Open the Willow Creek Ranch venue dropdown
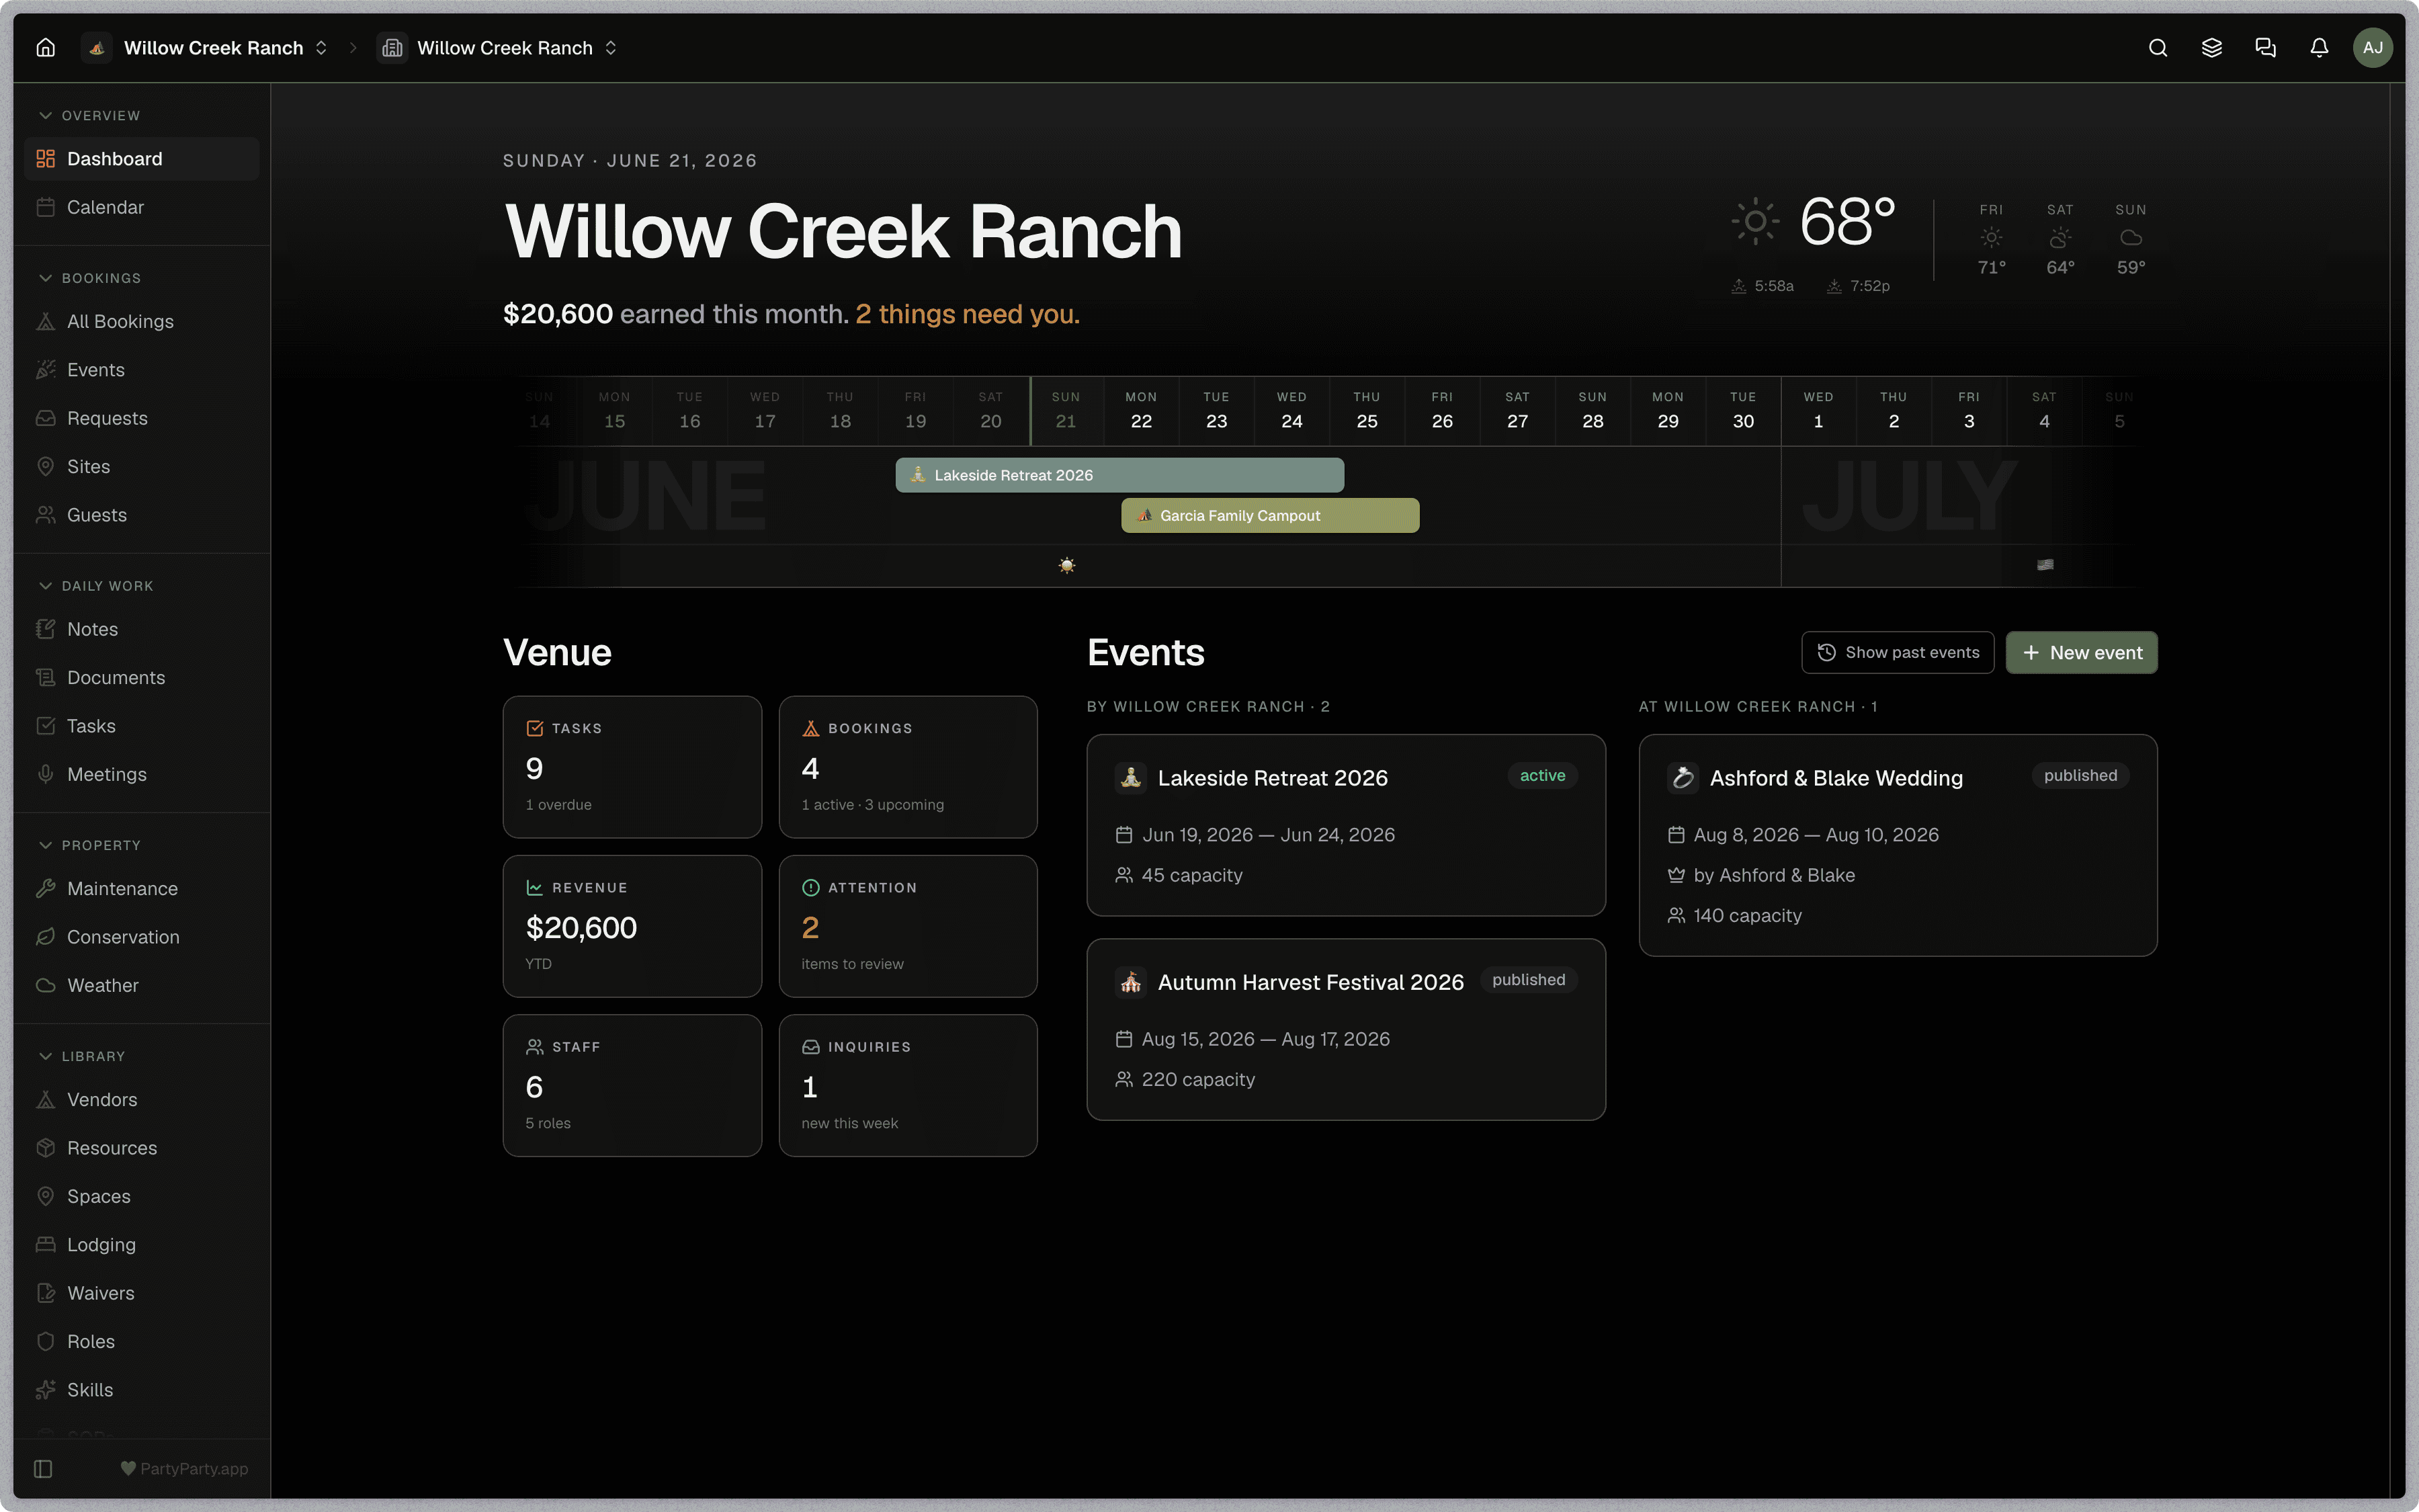 pos(498,48)
